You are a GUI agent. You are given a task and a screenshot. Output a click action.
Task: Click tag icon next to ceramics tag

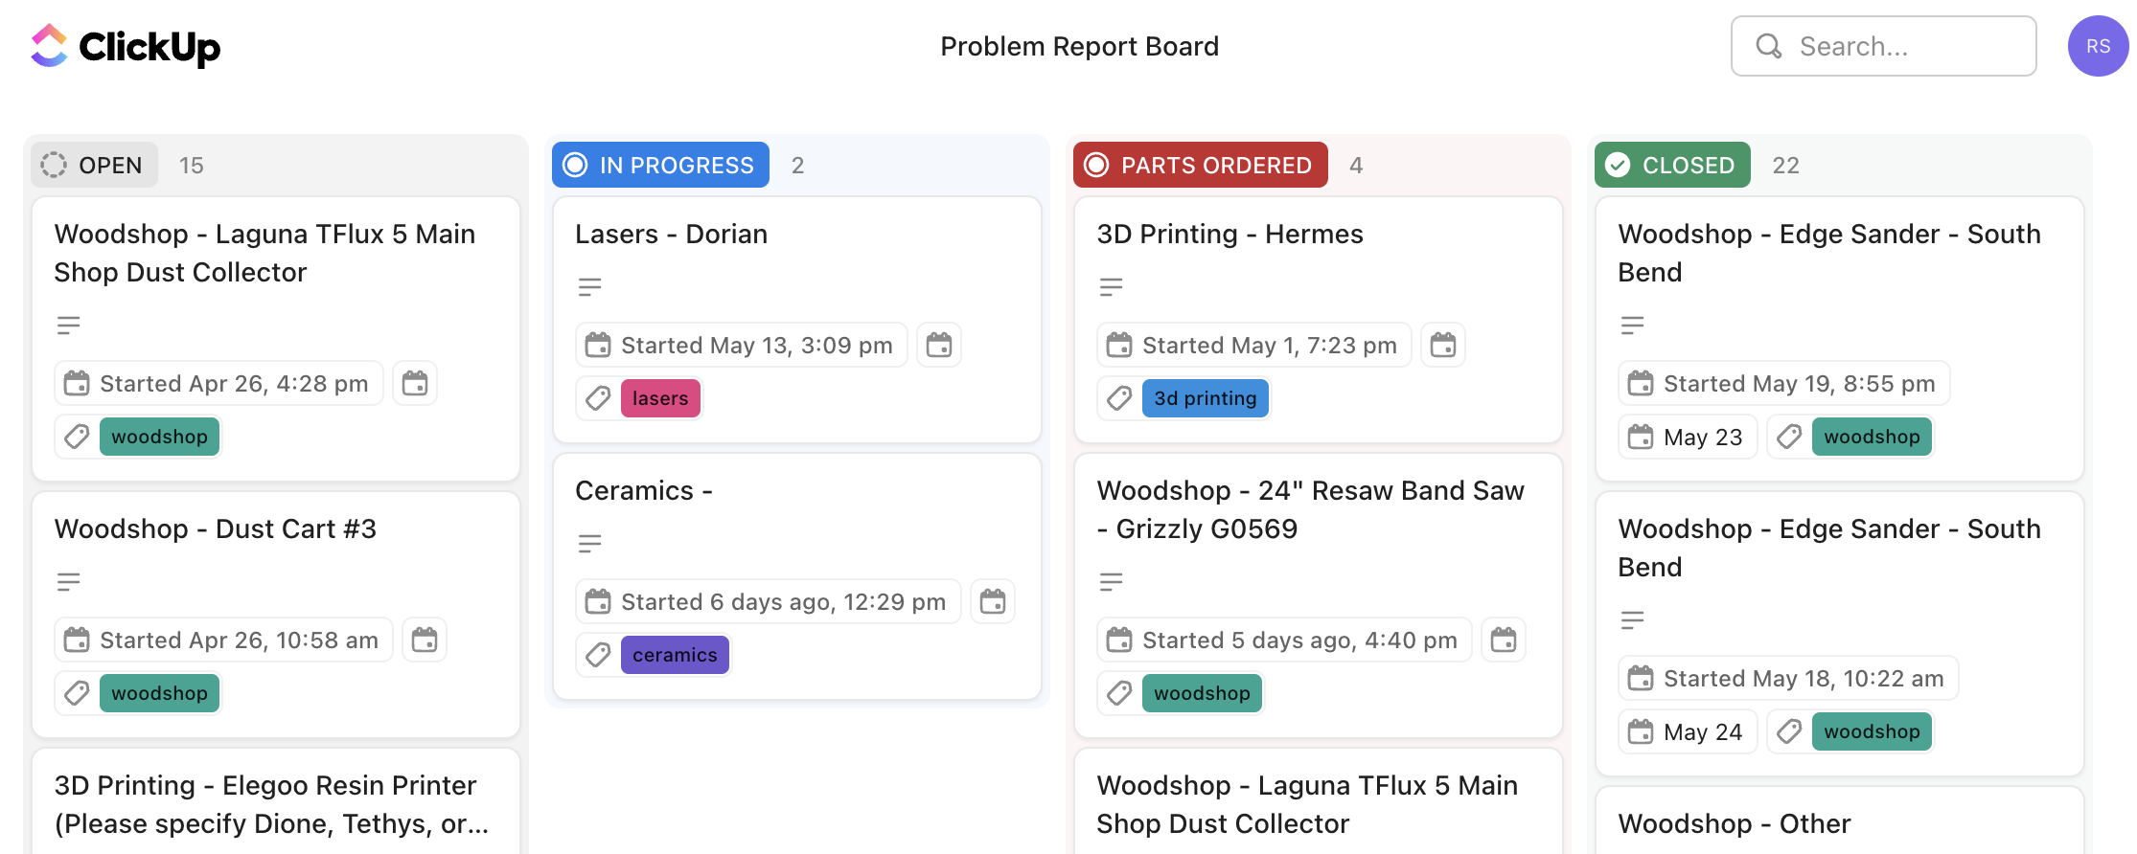pyautogui.click(x=598, y=655)
